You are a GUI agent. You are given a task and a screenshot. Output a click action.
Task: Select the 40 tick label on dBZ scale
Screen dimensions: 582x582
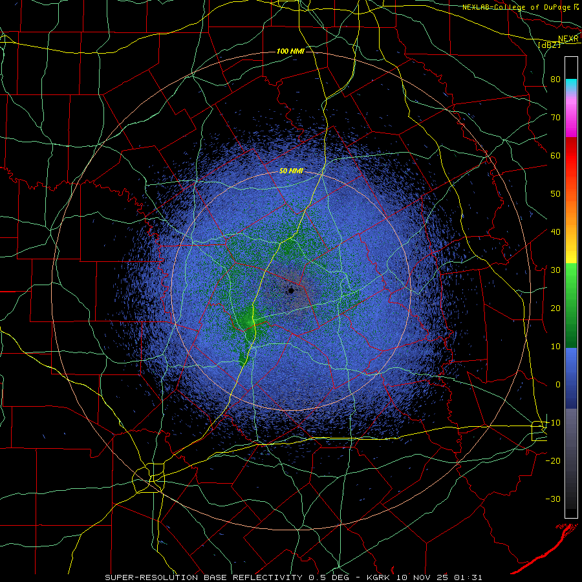click(555, 232)
